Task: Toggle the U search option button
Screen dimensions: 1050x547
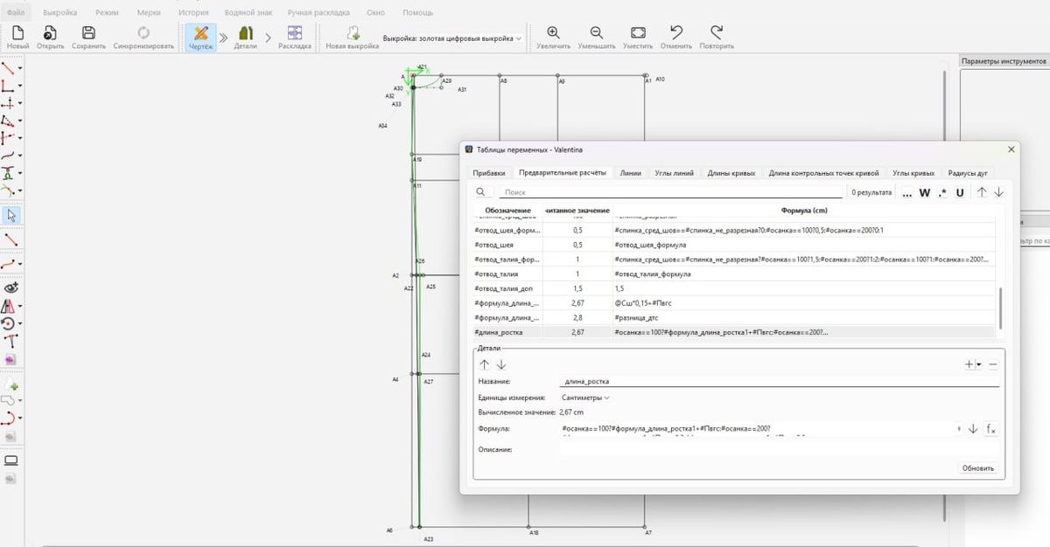Action: 960,192
